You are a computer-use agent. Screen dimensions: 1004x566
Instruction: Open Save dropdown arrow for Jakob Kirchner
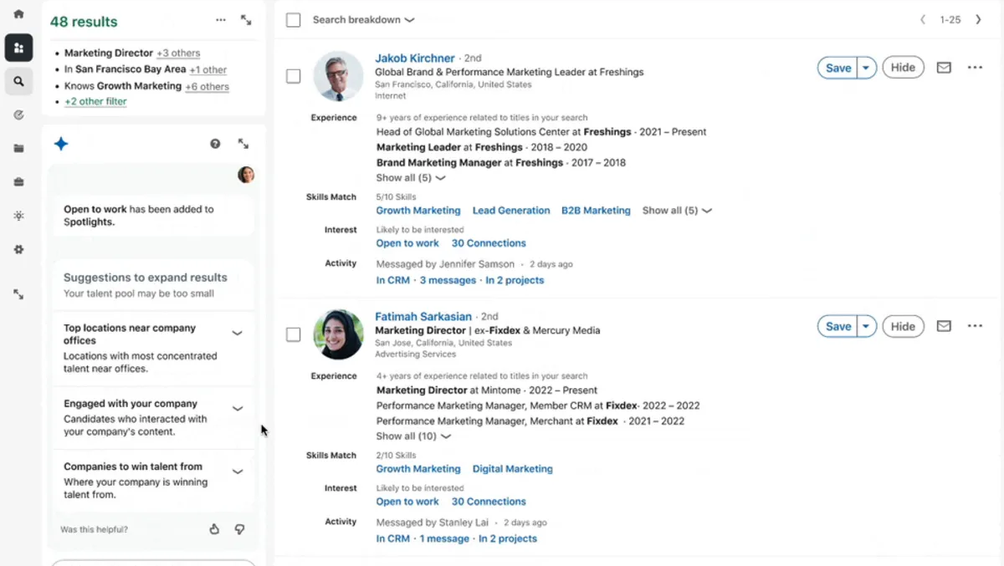(866, 69)
